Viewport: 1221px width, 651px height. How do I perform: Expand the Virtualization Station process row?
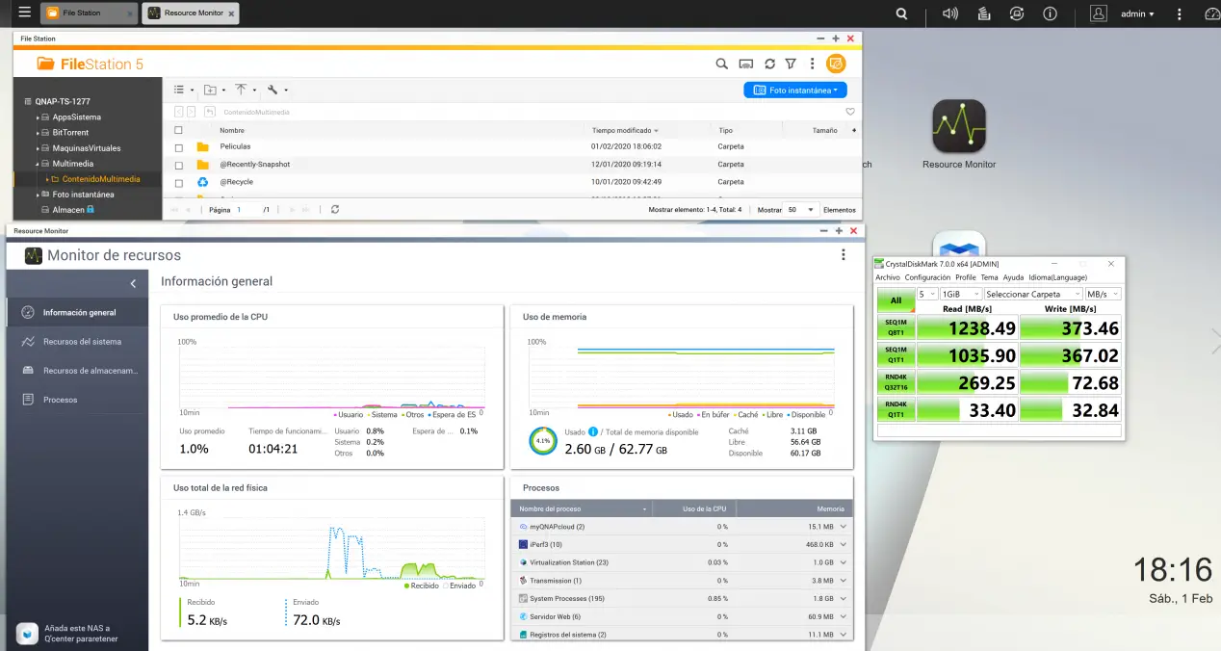point(844,562)
